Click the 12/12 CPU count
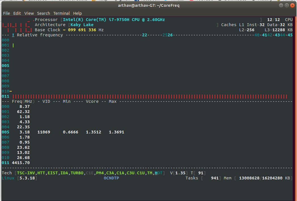Image resolution: width=297 pixels, height=201 pixels. pyautogui.click(x=273, y=20)
